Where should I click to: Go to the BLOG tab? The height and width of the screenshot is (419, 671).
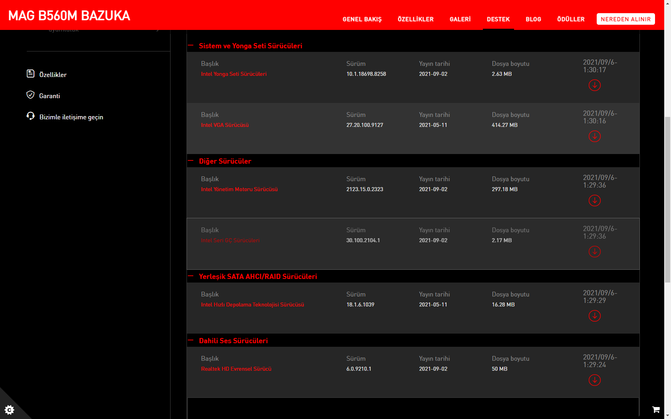[x=533, y=19]
